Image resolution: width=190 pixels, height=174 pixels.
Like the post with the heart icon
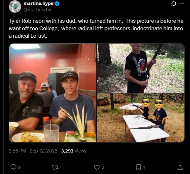click(x=96, y=167)
